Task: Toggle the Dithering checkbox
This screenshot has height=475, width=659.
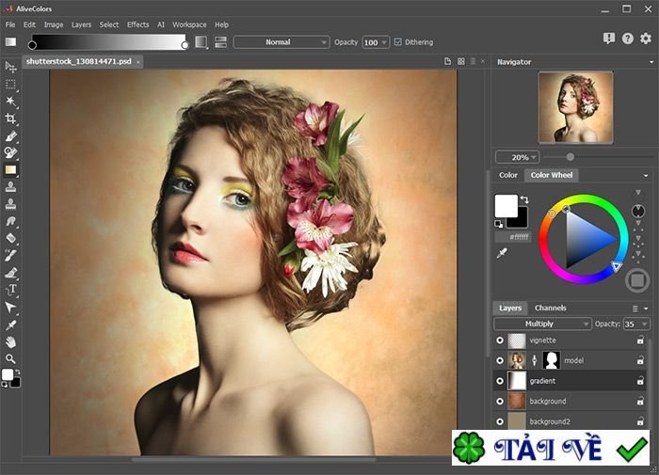Action: pyautogui.click(x=398, y=42)
